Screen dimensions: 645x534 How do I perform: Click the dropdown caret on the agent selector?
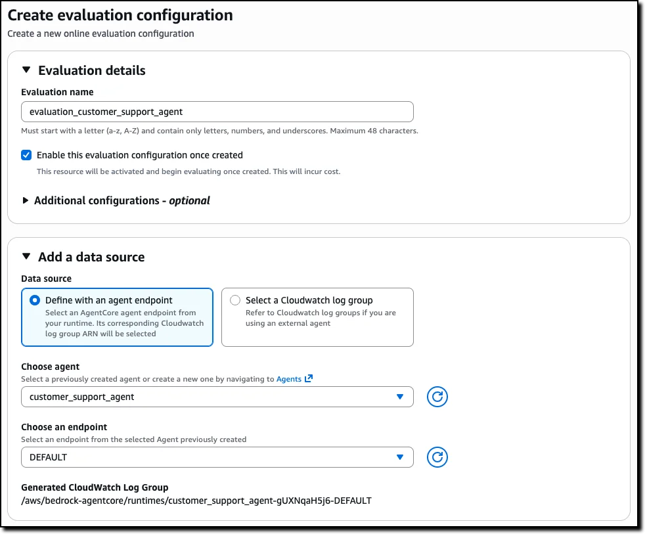pyautogui.click(x=401, y=397)
